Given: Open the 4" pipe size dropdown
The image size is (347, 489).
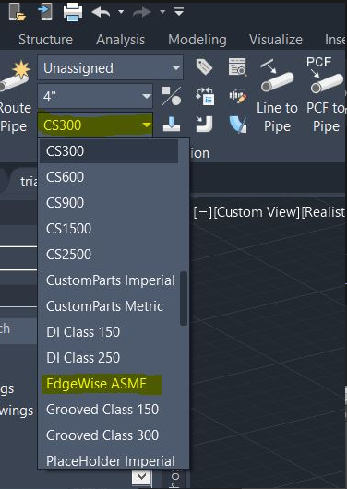Looking at the screenshot, I should click(x=95, y=96).
